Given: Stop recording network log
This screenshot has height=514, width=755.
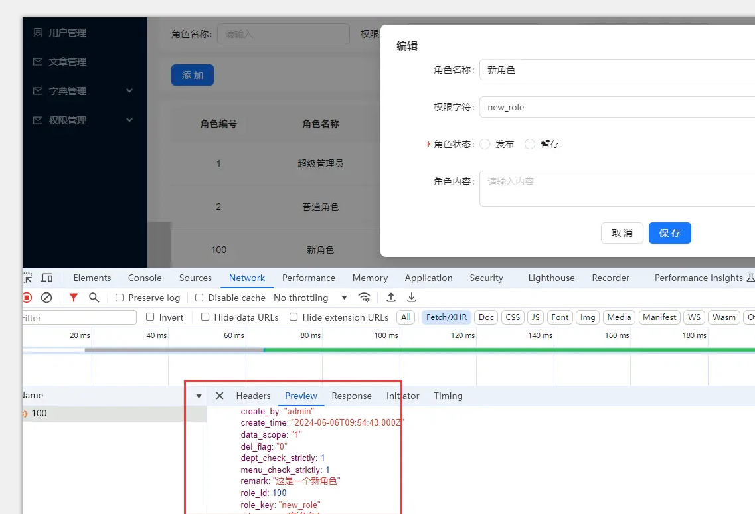Looking at the screenshot, I should [x=27, y=298].
